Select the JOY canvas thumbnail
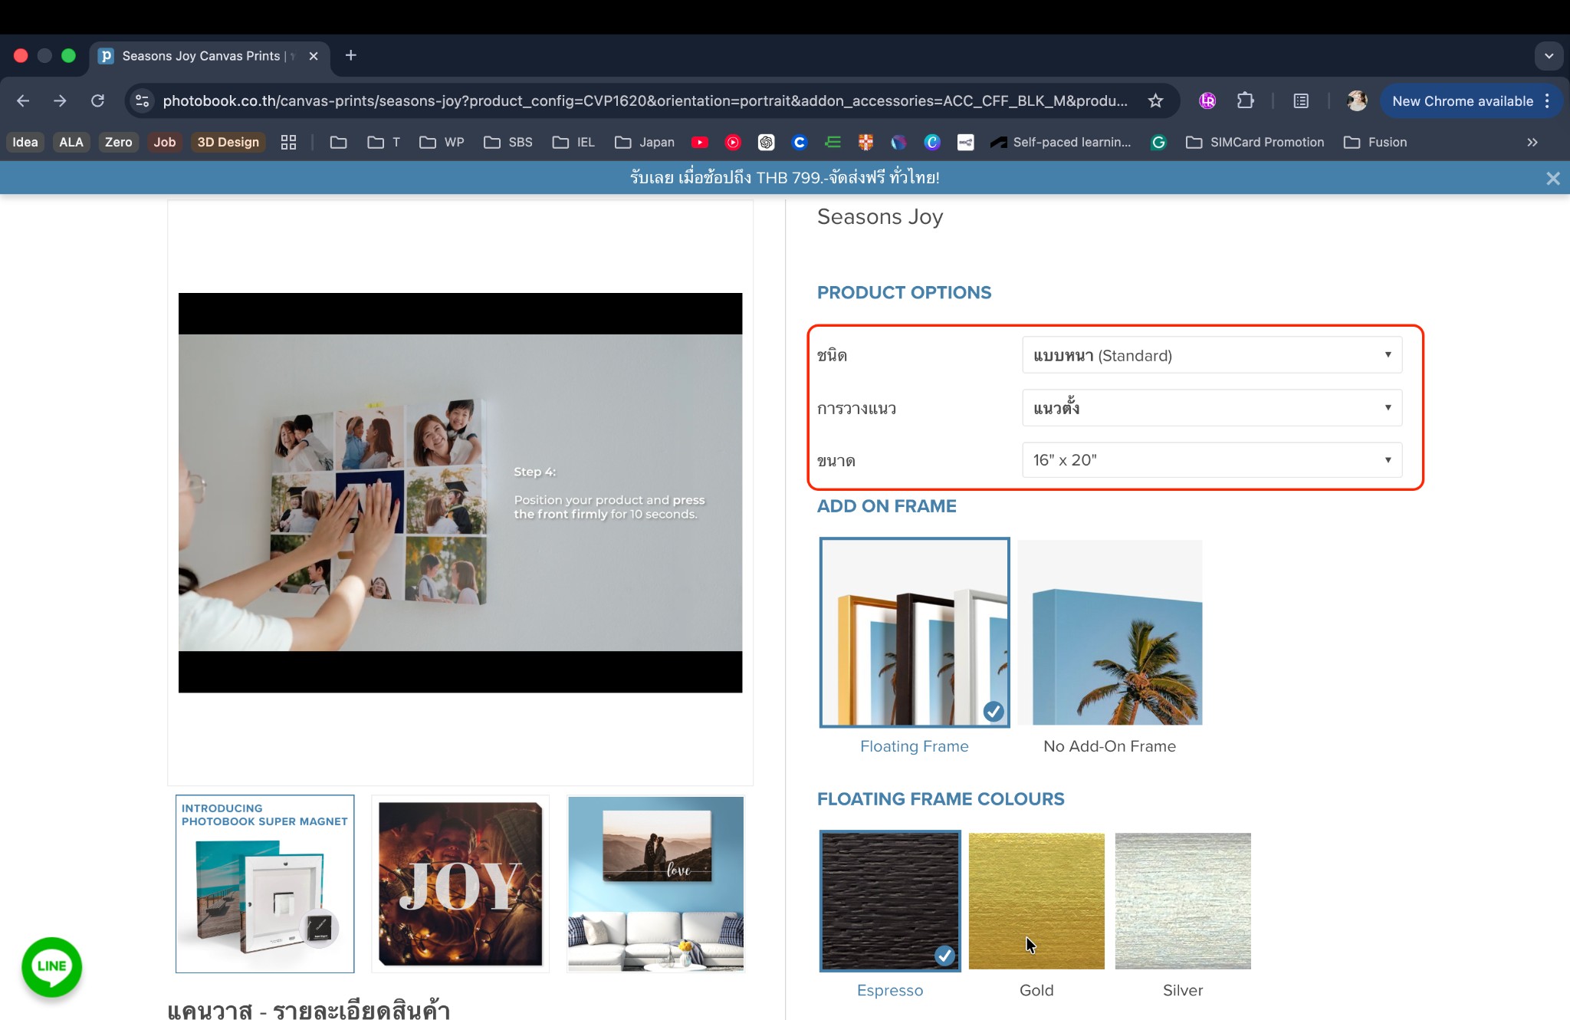Screen dimensions: 1570x1020 [460, 884]
